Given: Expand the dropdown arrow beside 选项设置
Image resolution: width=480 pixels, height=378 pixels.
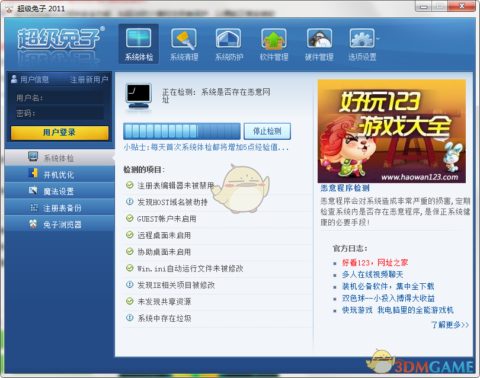Looking at the screenshot, I should pyautogui.click(x=378, y=39).
